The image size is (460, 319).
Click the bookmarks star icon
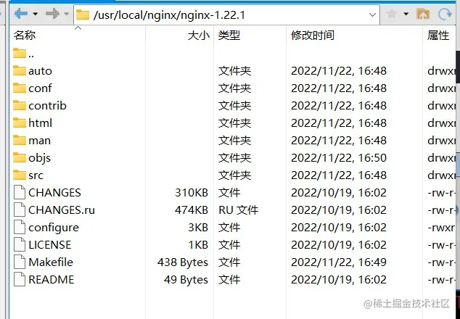coord(392,14)
